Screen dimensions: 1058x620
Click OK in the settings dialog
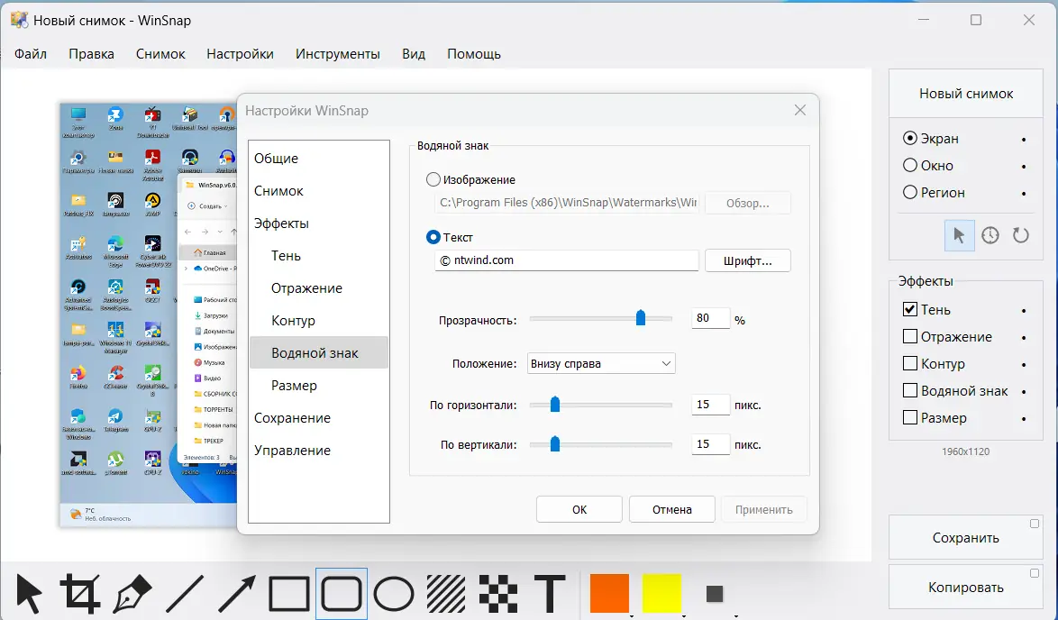579,509
